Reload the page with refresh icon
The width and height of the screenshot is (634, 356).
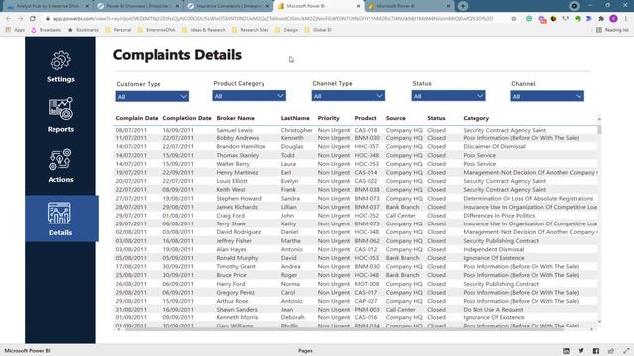tap(33, 19)
